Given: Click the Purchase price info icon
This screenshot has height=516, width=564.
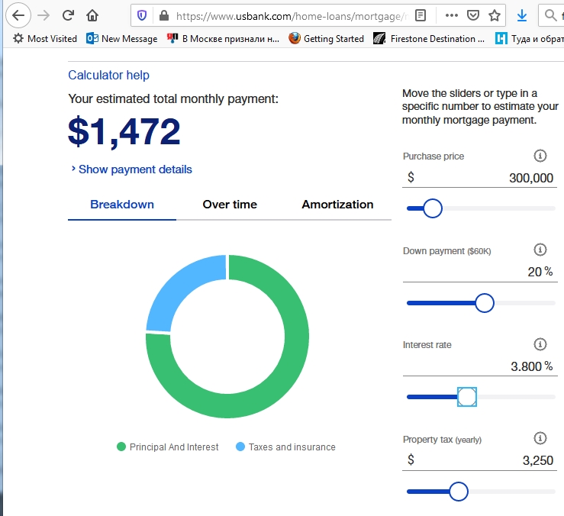Looking at the screenshot, I should coord(540,156).
